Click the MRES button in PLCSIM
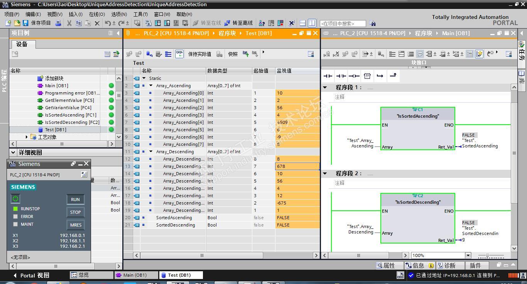 (75, 225)
